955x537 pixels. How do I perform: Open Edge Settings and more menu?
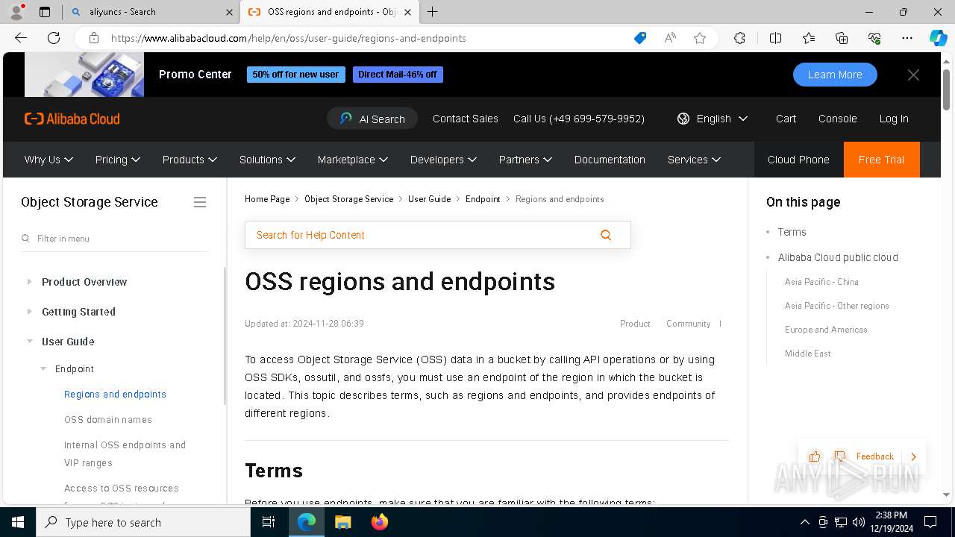pos(907,38)
